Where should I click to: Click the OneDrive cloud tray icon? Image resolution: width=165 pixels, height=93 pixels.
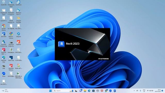(x=137, y=91)
